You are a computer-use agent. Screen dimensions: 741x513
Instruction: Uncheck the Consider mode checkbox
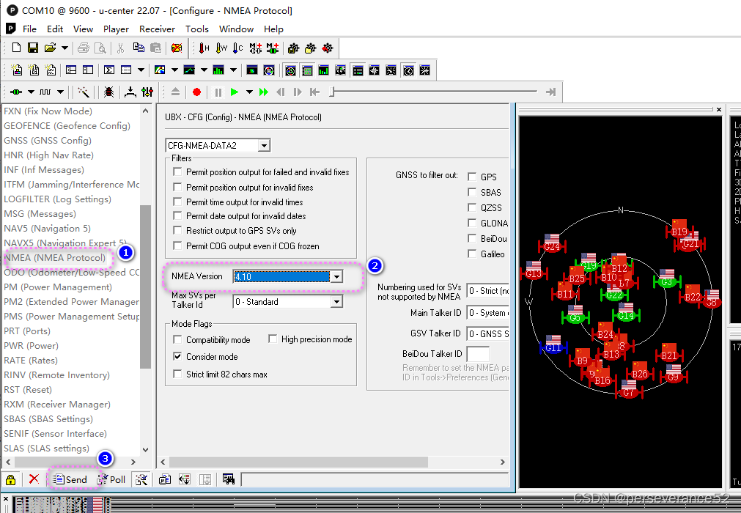(177, 357)
